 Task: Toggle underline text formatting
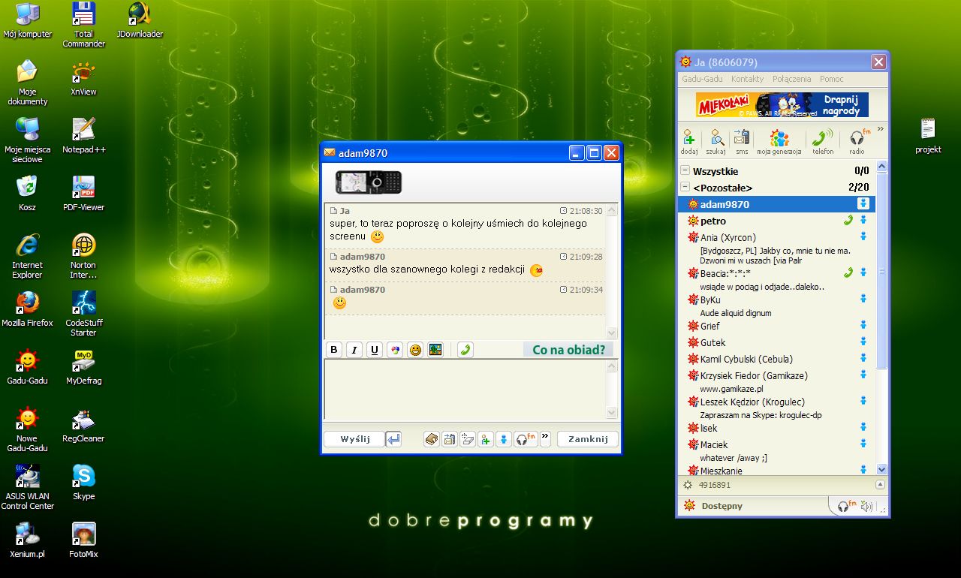point(374,349)
